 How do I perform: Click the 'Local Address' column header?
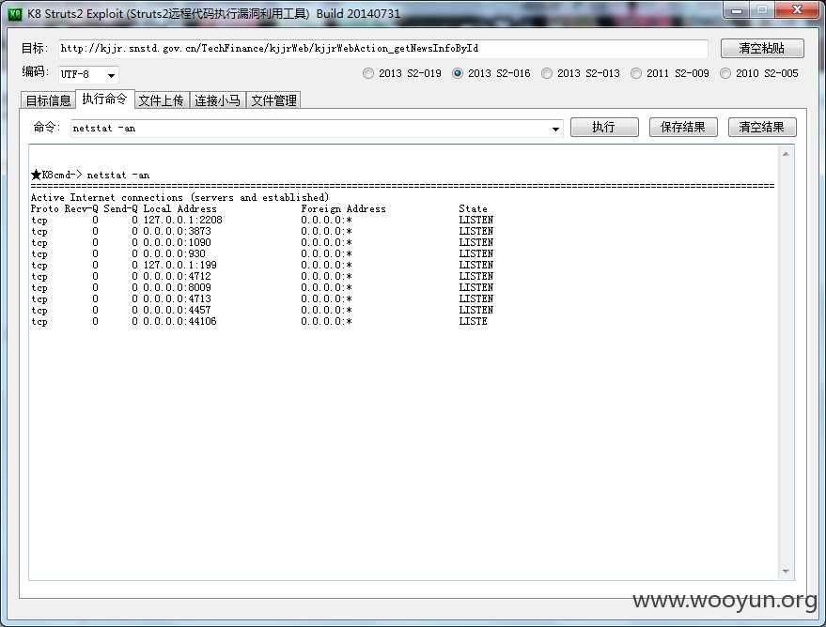pos(180,208)
